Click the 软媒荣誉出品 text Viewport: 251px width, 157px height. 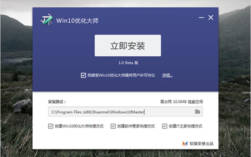(201, 144)
